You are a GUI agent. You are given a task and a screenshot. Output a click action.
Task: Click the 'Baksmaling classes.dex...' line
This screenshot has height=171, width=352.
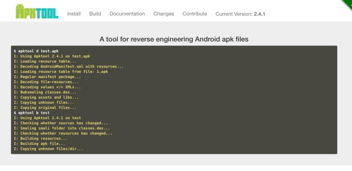45,92
